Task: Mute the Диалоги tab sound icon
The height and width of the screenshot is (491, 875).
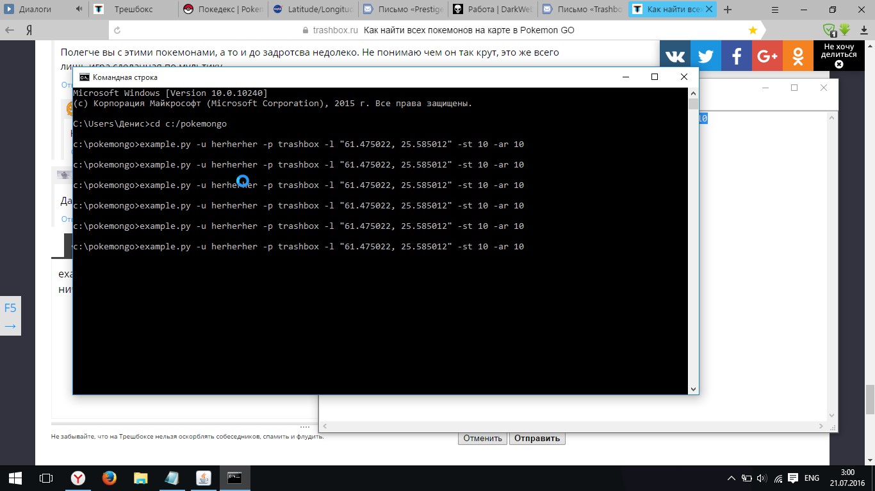Action: [x=79, y=9]
